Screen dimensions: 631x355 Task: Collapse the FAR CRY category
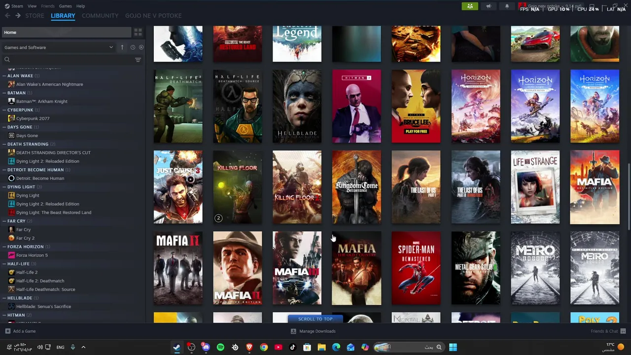(x=4, y=221)
